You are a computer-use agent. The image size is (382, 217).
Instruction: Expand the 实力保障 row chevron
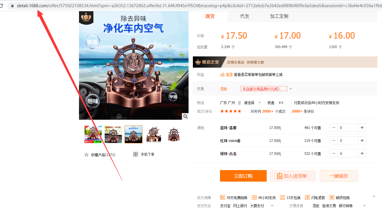click(x=374, y=197)
